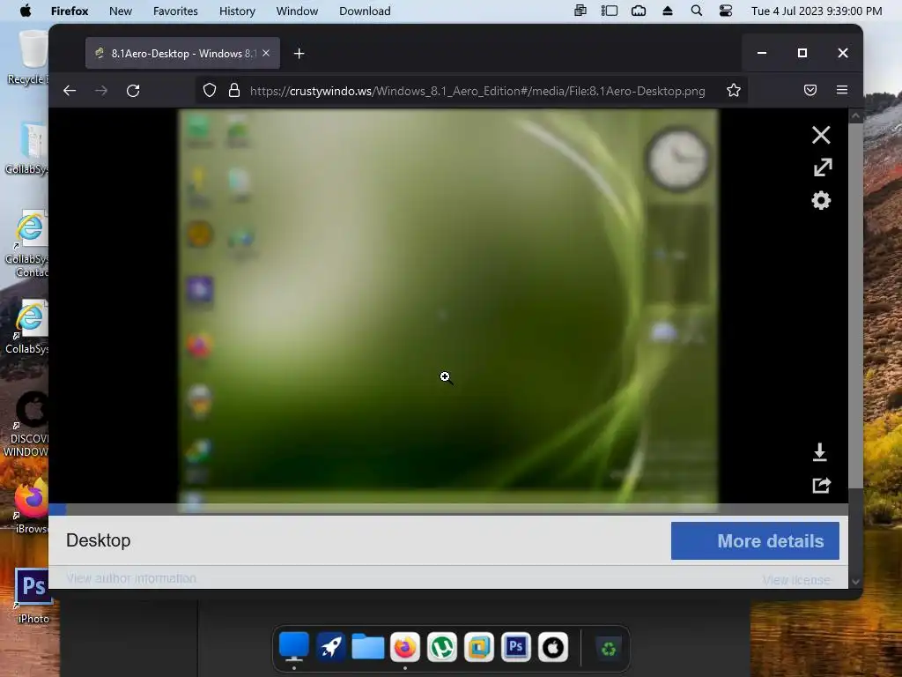
Task: Open media viewer settings gear
Action: click(x=821, y=200)
